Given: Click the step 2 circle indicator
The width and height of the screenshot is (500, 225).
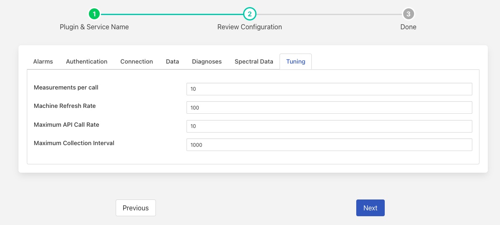Looking at the screenshot, I should [249, 14].
